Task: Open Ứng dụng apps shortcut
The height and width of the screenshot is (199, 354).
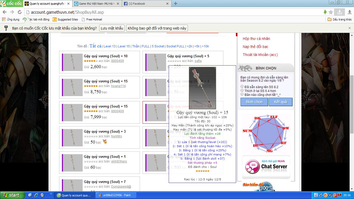Action: pos(11,19)
